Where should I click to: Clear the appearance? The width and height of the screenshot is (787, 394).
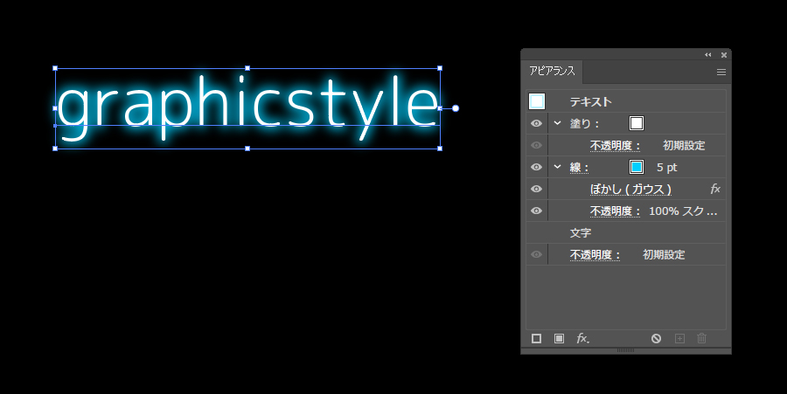[656, 339]
